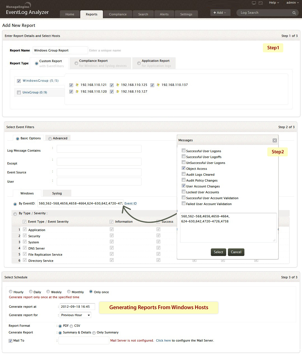Open the Generate report for dropdown
The height and width of the screenshot is (355, 302).
point(75,315)
